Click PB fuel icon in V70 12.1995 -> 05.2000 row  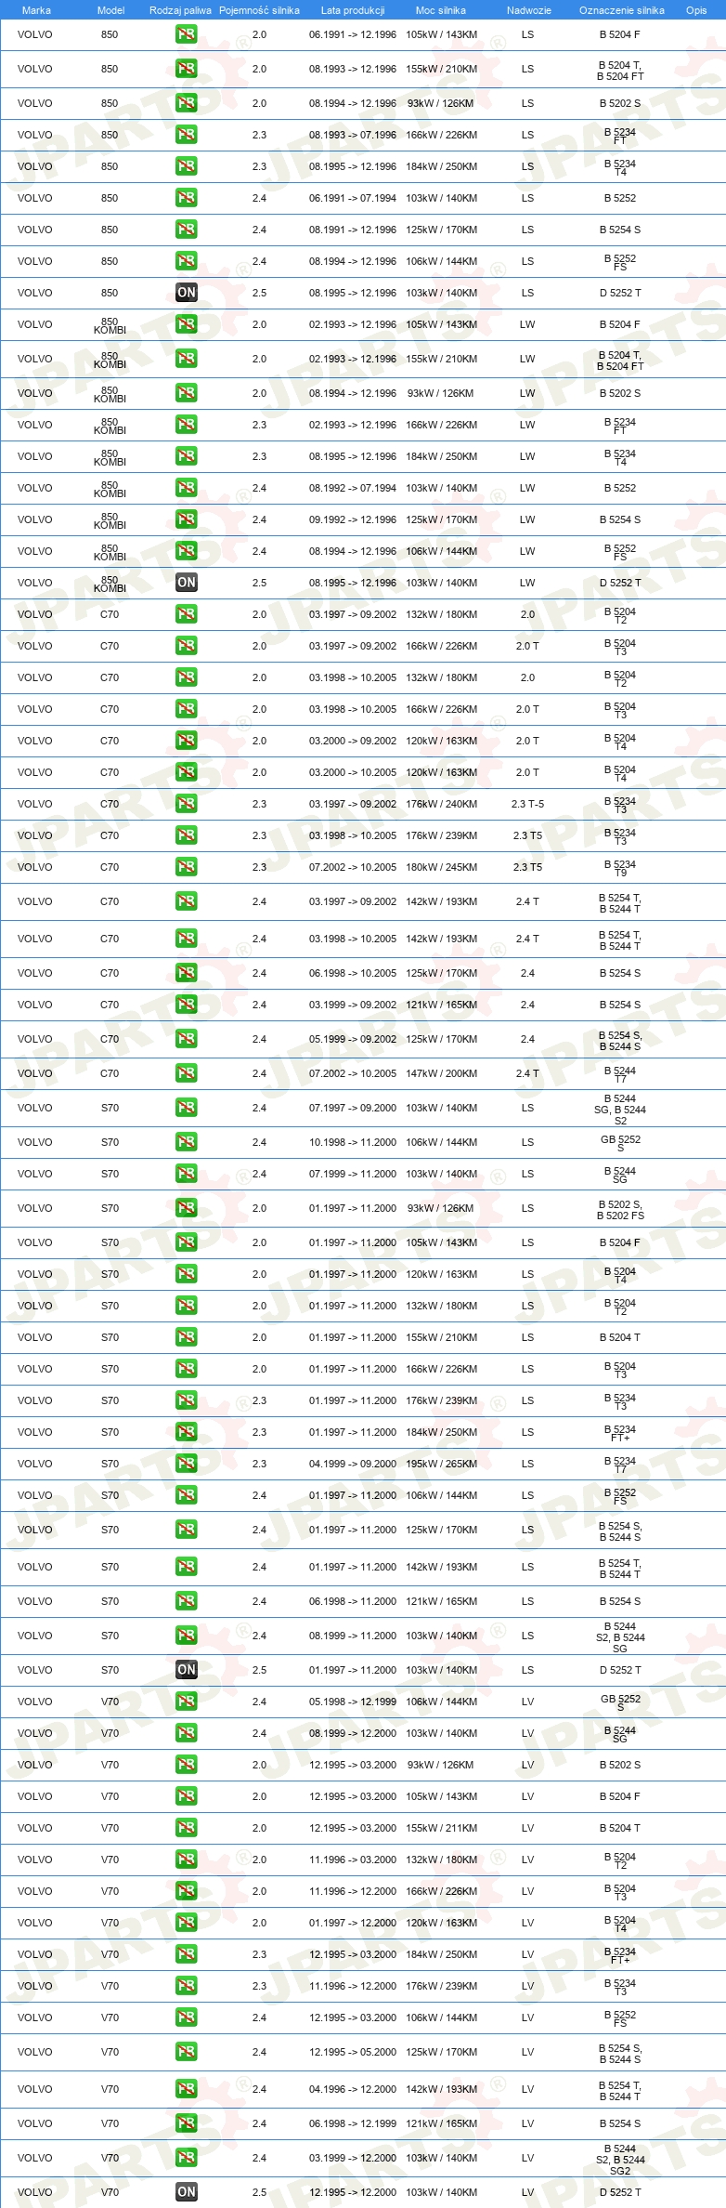186,2052
